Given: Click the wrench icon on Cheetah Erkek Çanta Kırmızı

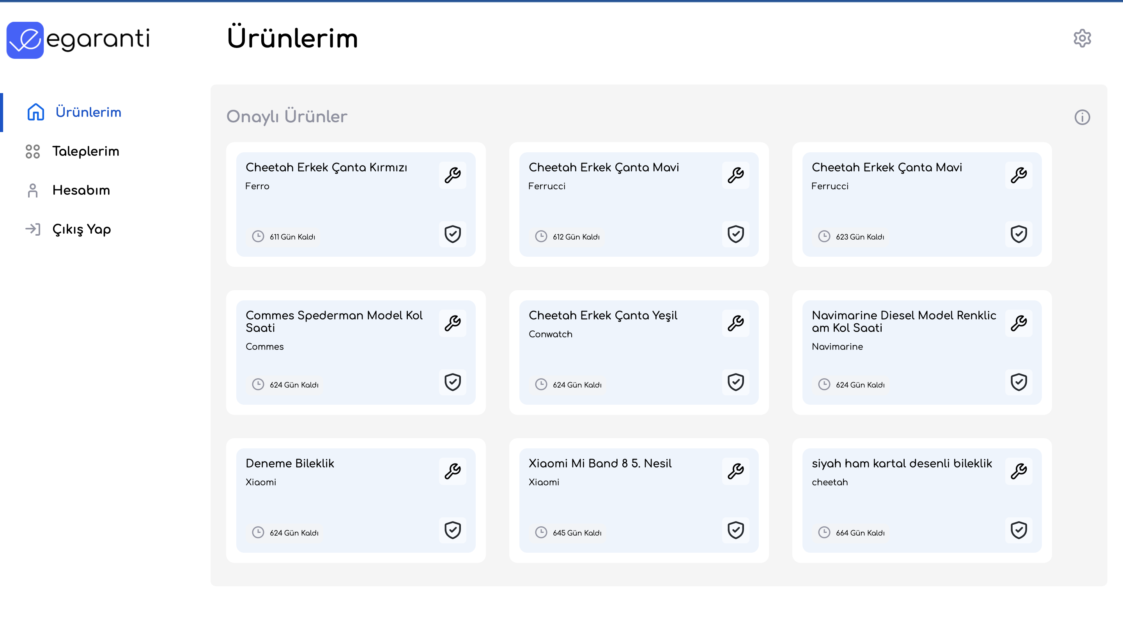Looking at the screenshot, I should tap(452, 175).
